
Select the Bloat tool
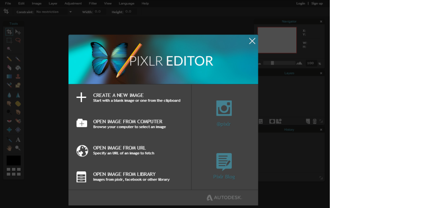(x=9, y=130)
